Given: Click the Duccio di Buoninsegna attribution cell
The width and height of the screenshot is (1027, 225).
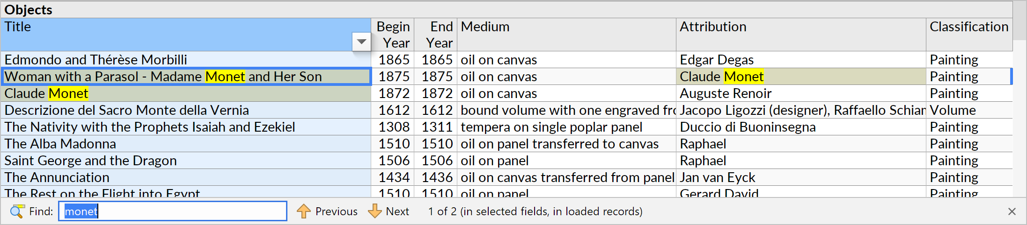Looking at the screenshot, I should click(801, 127).
